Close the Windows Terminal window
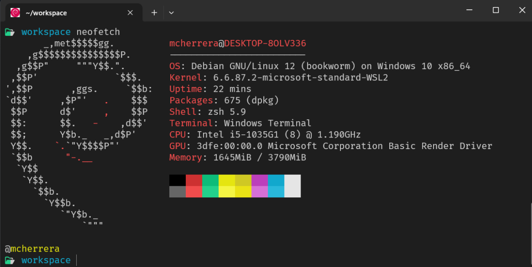The width and height of the screenshot is (532, 267). [520, 10]
